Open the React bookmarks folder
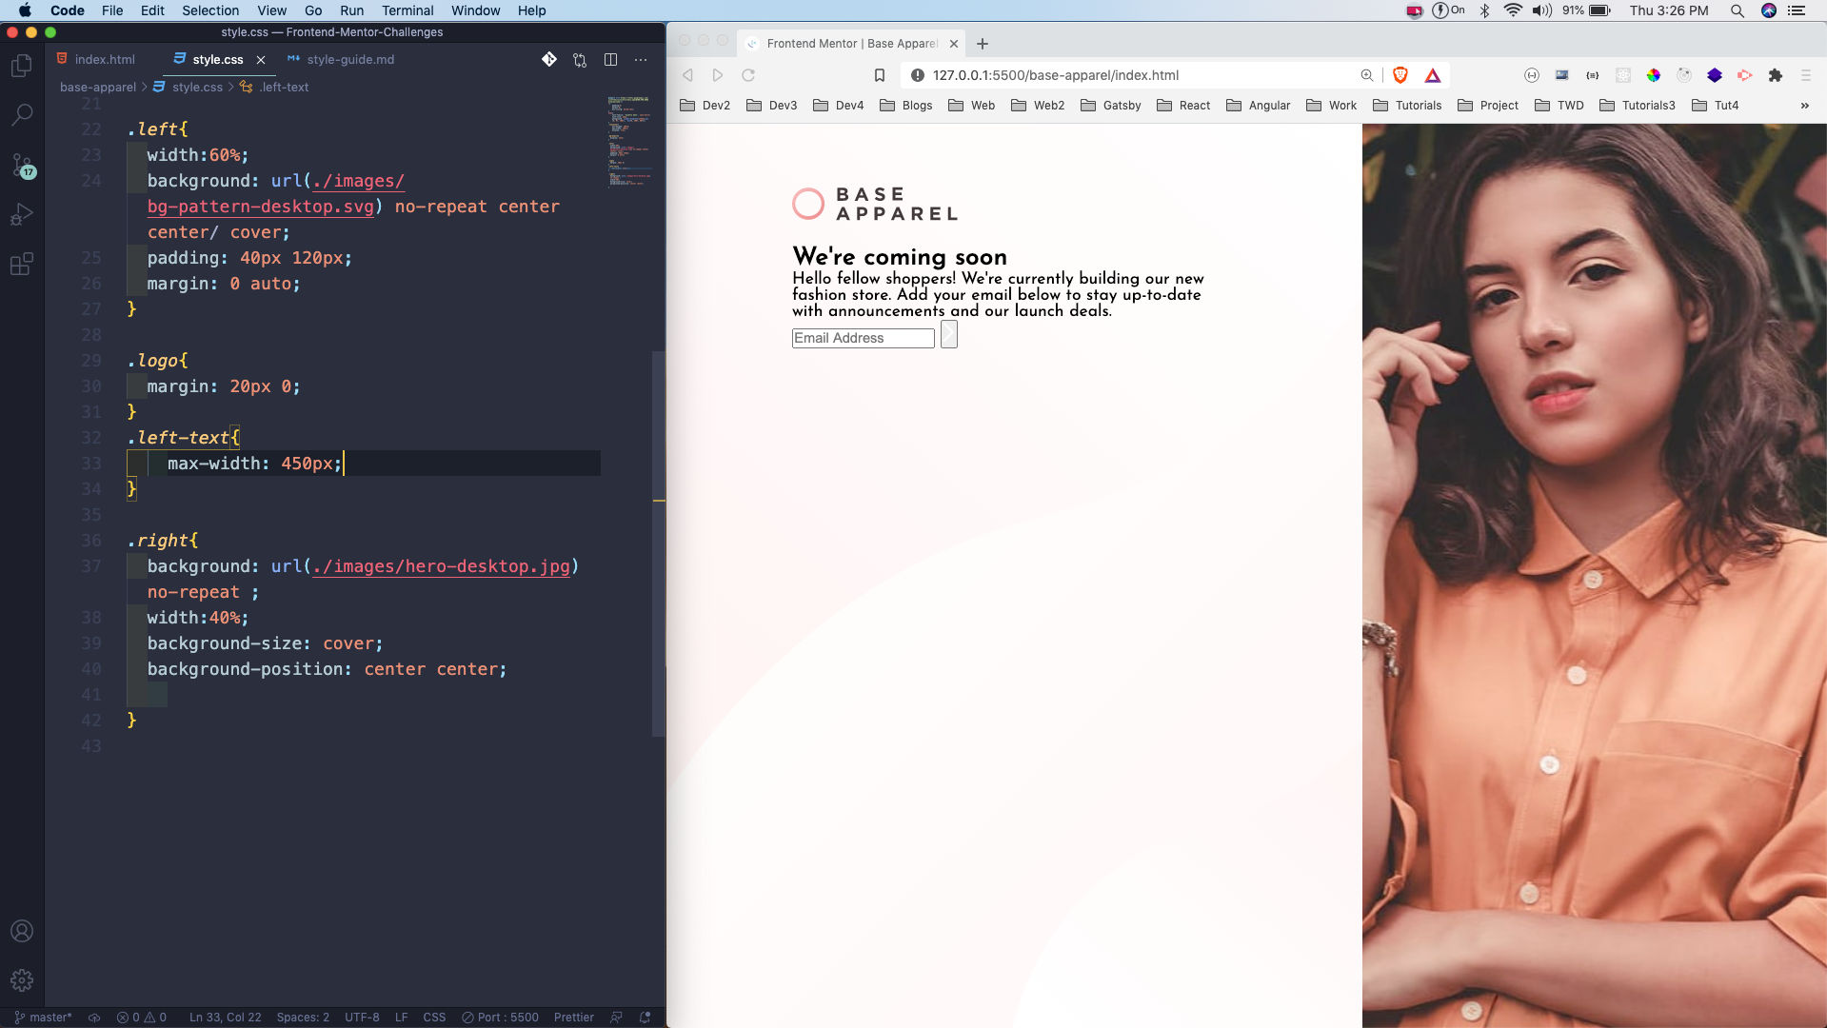The height and width of the screenshot is (1028, 1827). point(1183,106)
